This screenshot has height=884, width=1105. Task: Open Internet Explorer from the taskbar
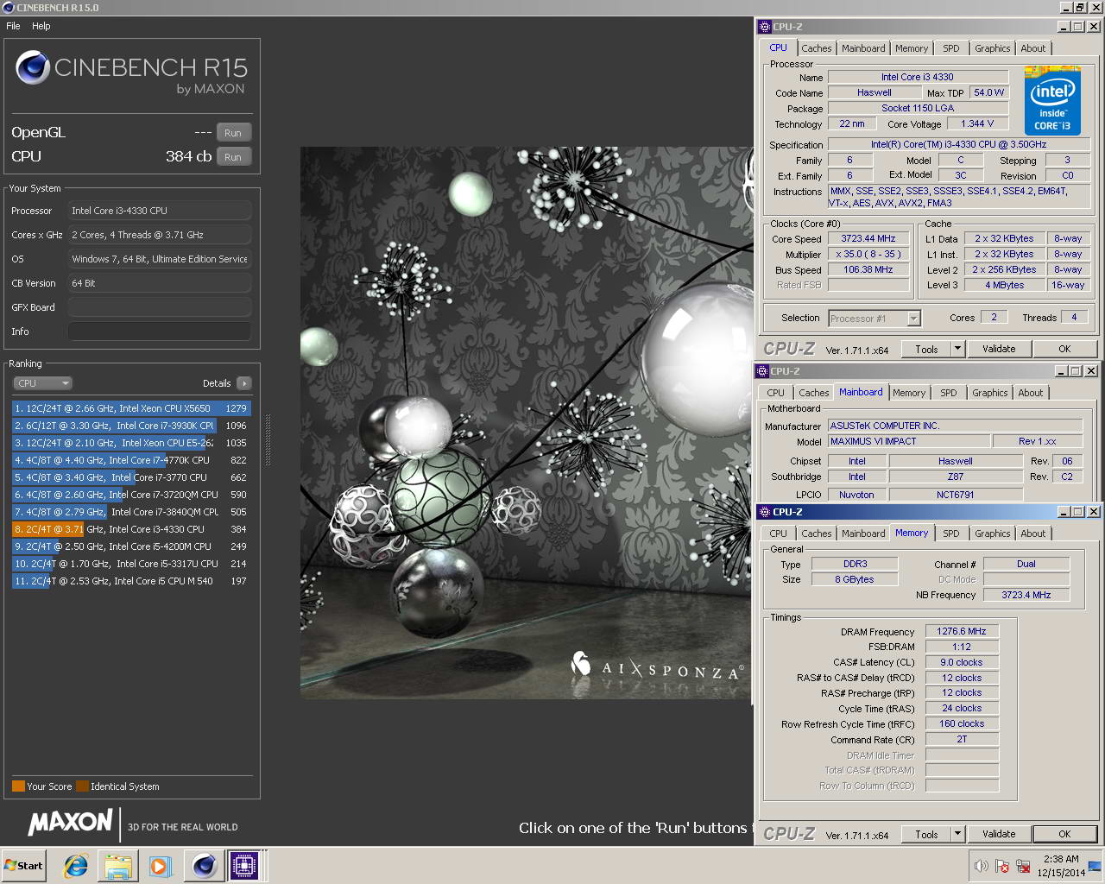coord(76,865)
